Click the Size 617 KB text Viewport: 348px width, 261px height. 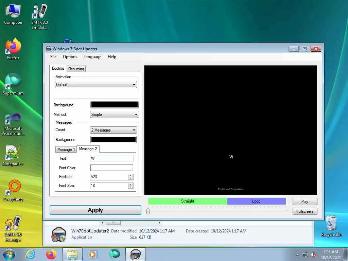point(140,237)
